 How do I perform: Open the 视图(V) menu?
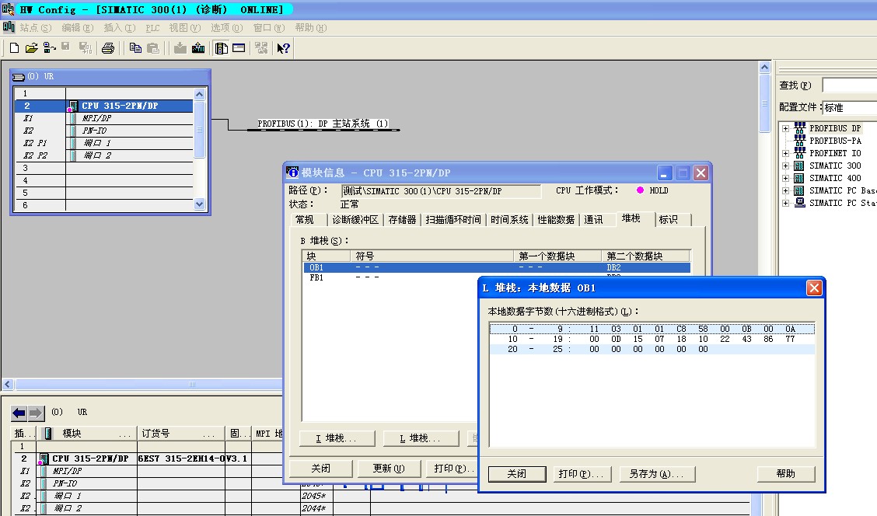[184, 27]
